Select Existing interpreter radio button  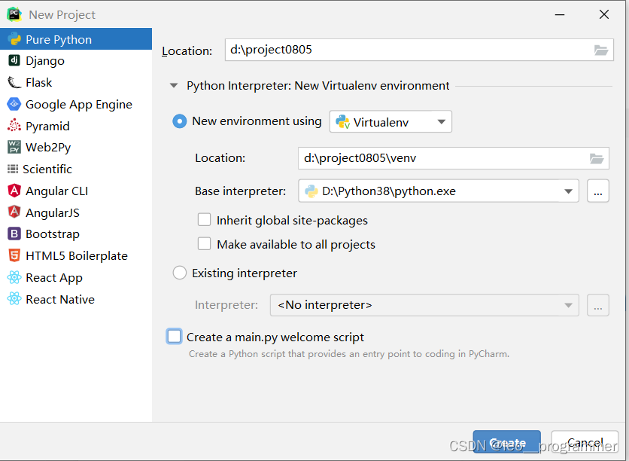[179, 273]
